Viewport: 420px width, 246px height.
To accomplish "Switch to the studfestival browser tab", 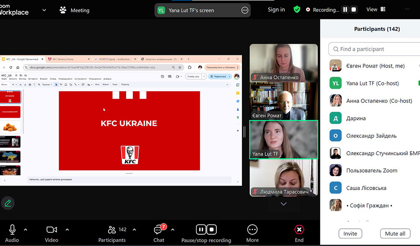I will click(115, 59).
